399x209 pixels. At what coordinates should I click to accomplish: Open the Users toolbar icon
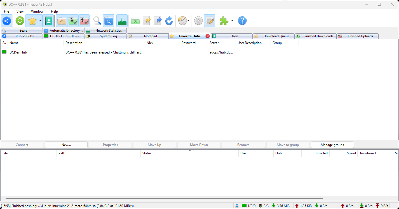49,21
